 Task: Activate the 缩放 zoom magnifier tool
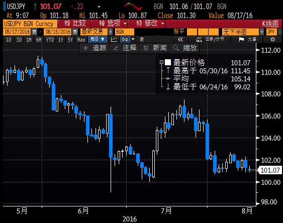[x=185, y=48]
